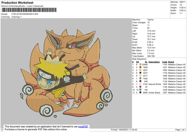This screenshot has width=187, height=132.
Task: Click the white swatch for Natural White
Action: (140, 84)
